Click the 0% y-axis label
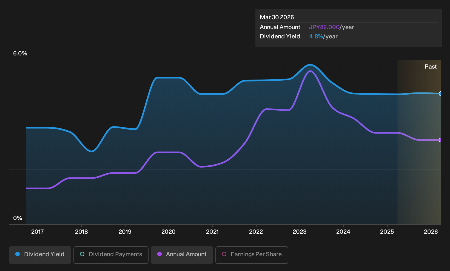450x271 pixels. coord(18,218)
